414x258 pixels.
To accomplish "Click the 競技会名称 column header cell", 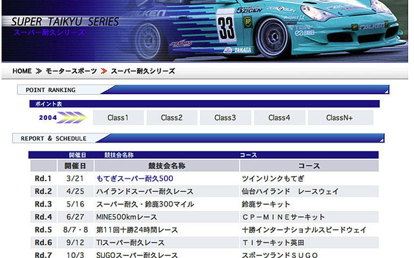I will click(167, 166).
